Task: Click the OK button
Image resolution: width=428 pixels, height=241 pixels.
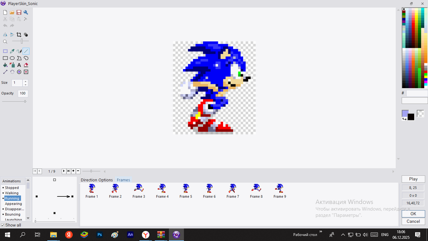Action: [x=413, y=214]
